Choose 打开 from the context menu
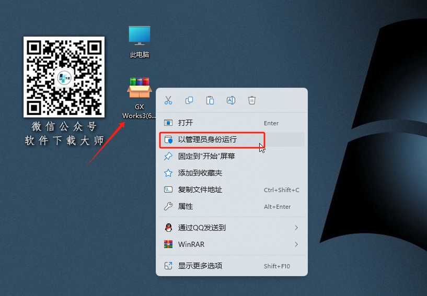The height and width of the screenshot is (296, 427). pos(232,123)
